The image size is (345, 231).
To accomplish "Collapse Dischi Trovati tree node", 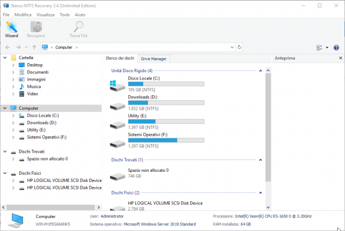I will click(x=5, y=152).
